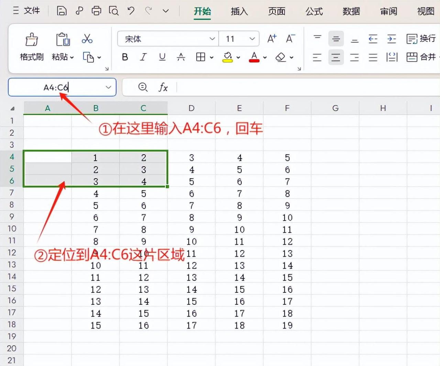Click the Copy icon
This screenshot has width=440, height=366.
(88, 57)
